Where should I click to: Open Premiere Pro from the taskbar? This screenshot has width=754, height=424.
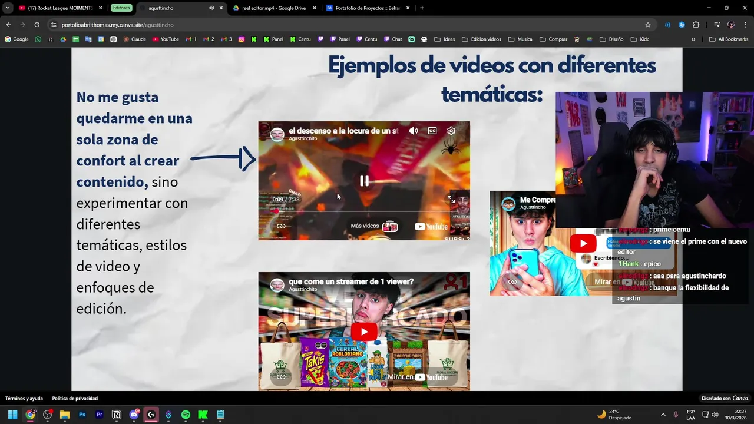100,415
